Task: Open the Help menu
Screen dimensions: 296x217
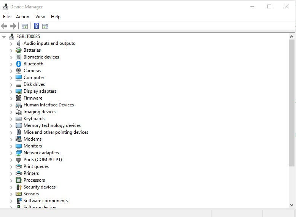Action: pyautogui.click(x=56, y=17)
